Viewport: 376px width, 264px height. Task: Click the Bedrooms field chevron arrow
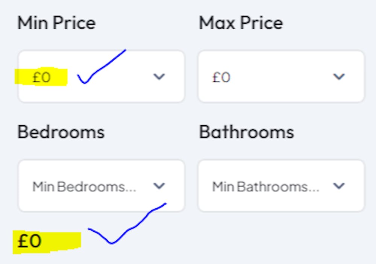tap(159, 186)
